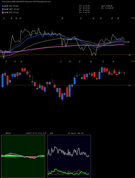Click the blue DOW ST legend swatch
This screenshot has width=135, height=178.
tap(3, 6)
